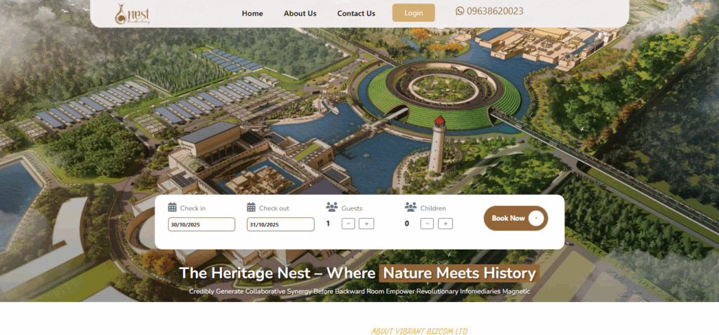Click the arrow circle inside Book Now
Image resolution: width=719 pixels, height=335 pixels.
click(536, 218)
